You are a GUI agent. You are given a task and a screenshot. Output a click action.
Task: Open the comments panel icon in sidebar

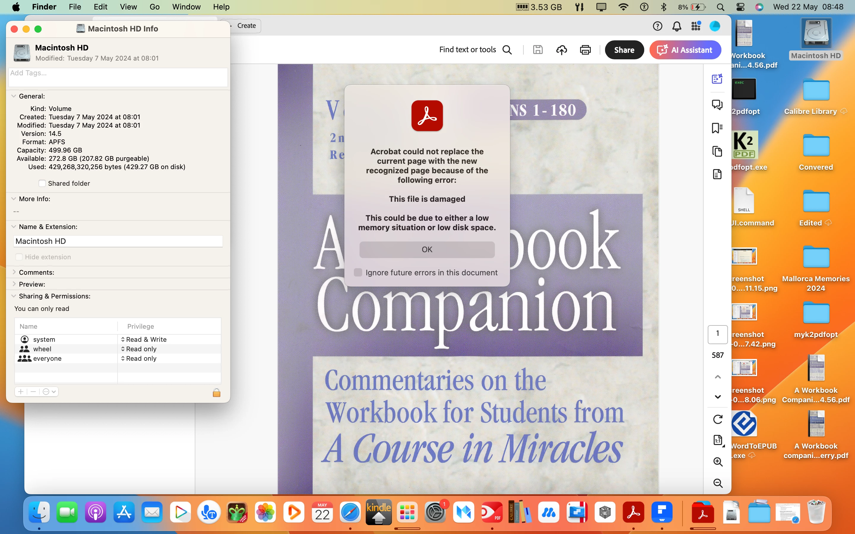[717, 104]
